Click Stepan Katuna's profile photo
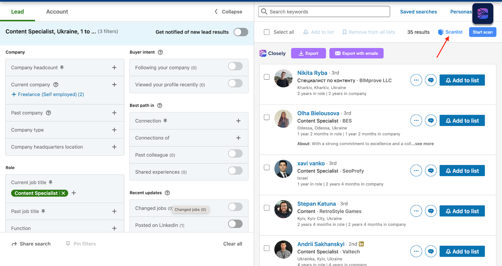The image size is (502, 266). pos(283,209)
